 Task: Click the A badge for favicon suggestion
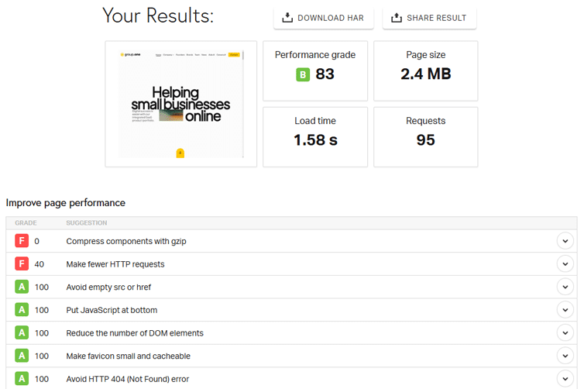22,356
